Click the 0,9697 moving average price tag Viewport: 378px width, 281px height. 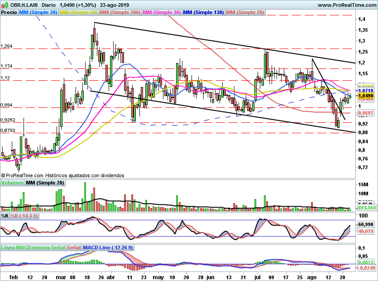pos(366,113)
